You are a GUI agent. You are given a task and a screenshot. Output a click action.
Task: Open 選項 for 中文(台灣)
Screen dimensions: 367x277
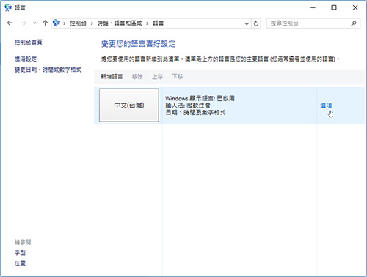[326, 106]
